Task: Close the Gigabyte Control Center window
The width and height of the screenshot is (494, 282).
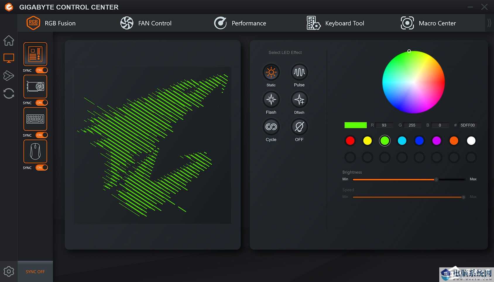Action: tap(484, 7)
